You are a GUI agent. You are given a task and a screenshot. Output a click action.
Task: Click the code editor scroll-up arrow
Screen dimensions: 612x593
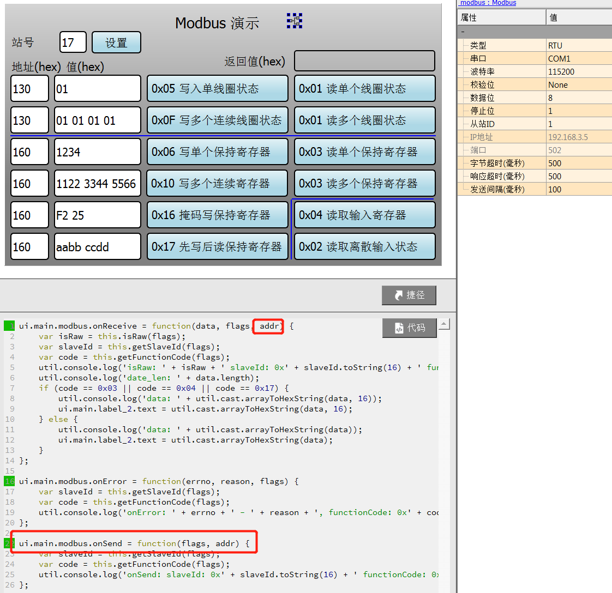pos(444,324)
